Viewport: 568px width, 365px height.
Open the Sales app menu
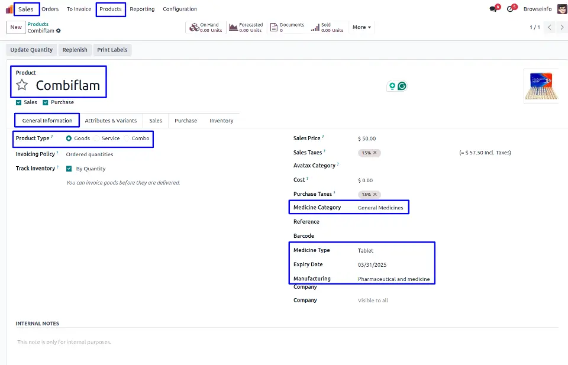pos(25,9)
